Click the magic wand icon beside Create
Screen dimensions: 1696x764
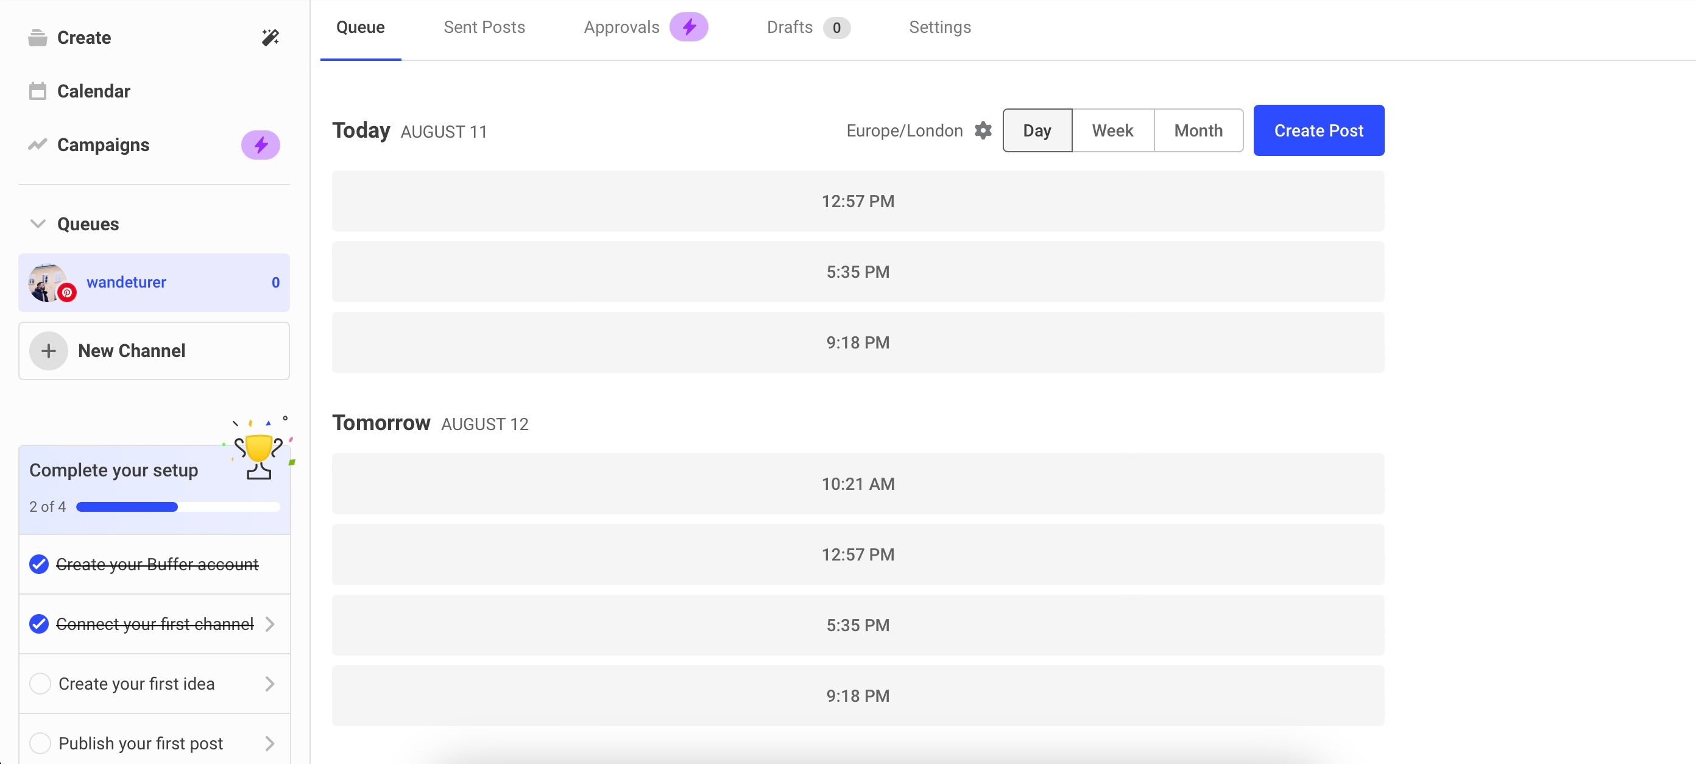click(270, 38)
